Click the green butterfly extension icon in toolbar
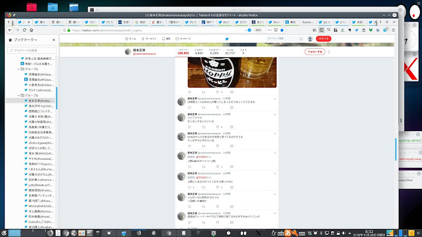The image size is (422, 237). (371, 30)
